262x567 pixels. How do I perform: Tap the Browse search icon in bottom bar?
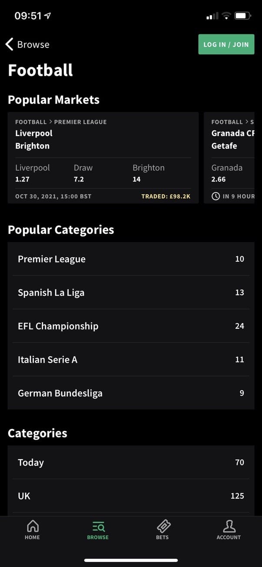click(98, 527)
